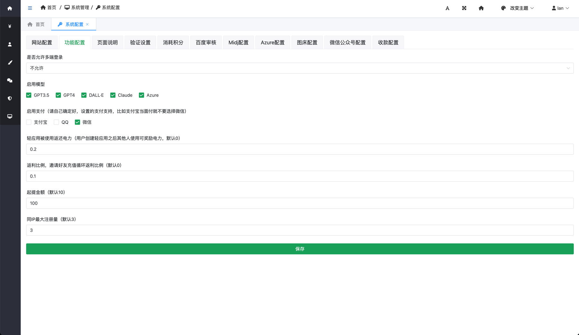This screenshot has width=579, height=335.
Task: Click the yen currency icon in sidebar
Action: [10, 26]
